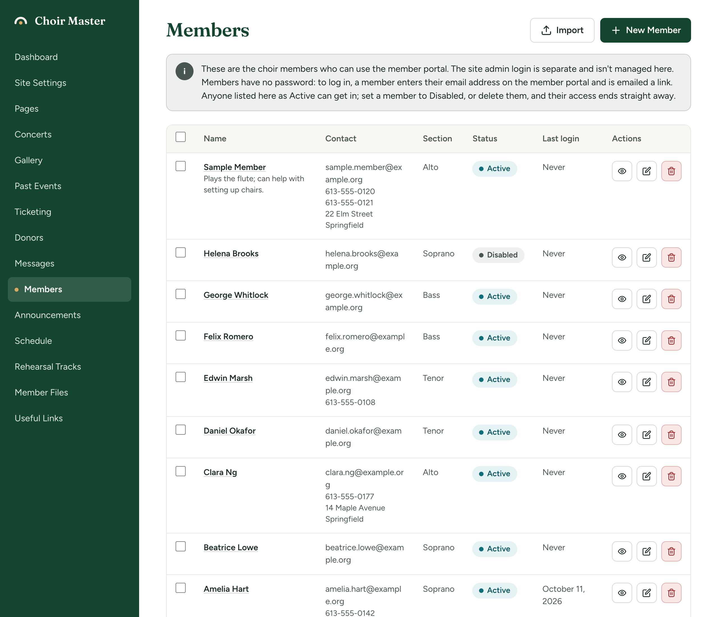The width and height of the screenshot is (718, 617).
Task: Open Daniel Okafor's name link
Action: click(x=229, y=430)
